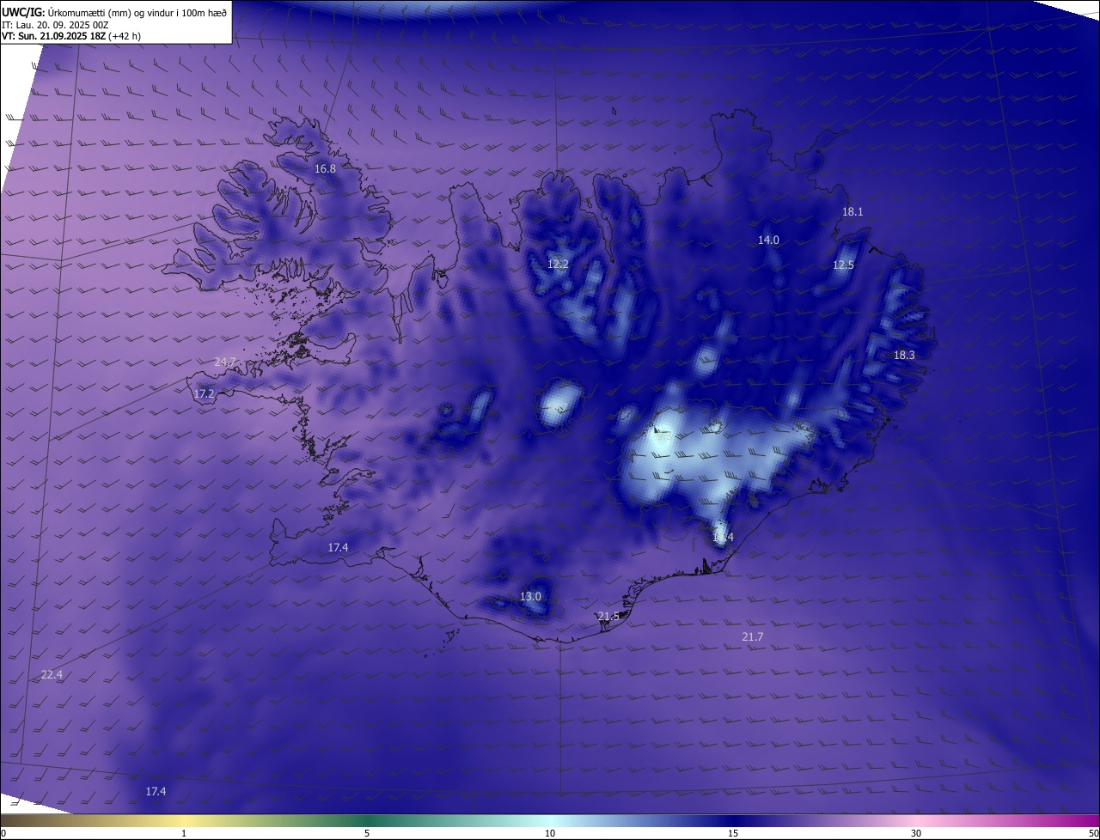The image size is (1100, 840).
Task: Click the colorbar tick labeled 5
Action: point(367,833)
